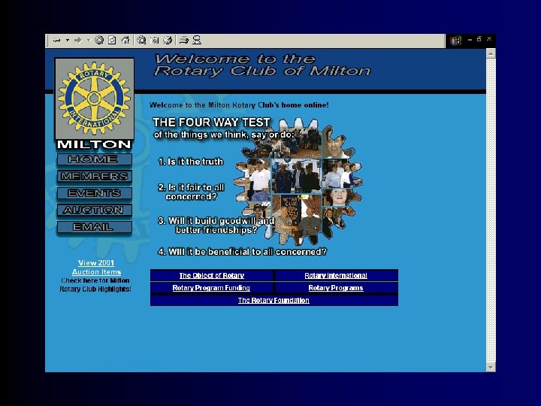Click 'THE FOUR WAY TEST' heading
This screenshot has width=541, height=406.
(211, 123)
